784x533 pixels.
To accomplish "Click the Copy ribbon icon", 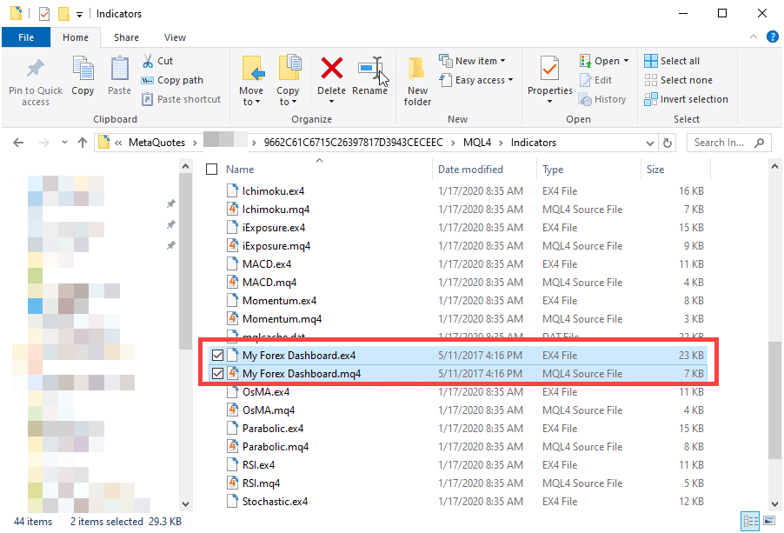I will click(83, 69).
